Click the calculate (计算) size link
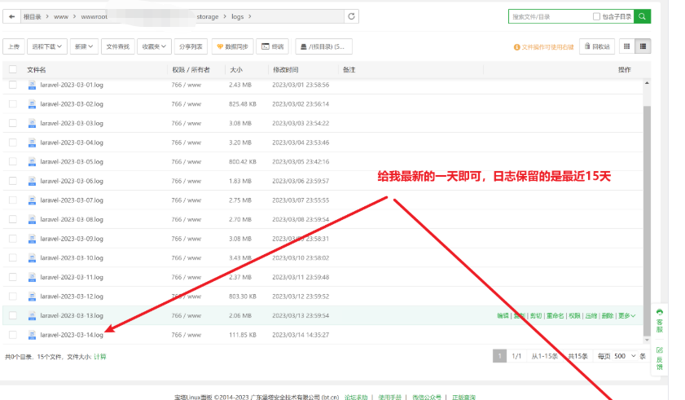This screenshot has height=400, width=685. [x=100, y=357]
